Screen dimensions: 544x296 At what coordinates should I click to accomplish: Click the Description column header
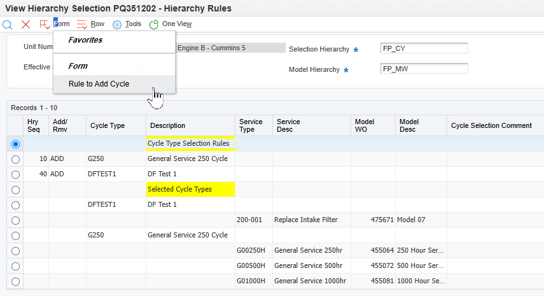[168, 126]
